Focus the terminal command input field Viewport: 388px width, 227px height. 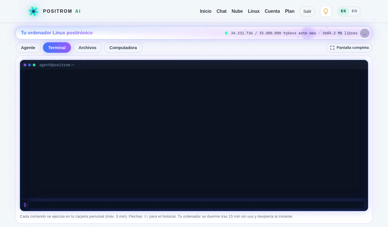click(x=196, y=205)
